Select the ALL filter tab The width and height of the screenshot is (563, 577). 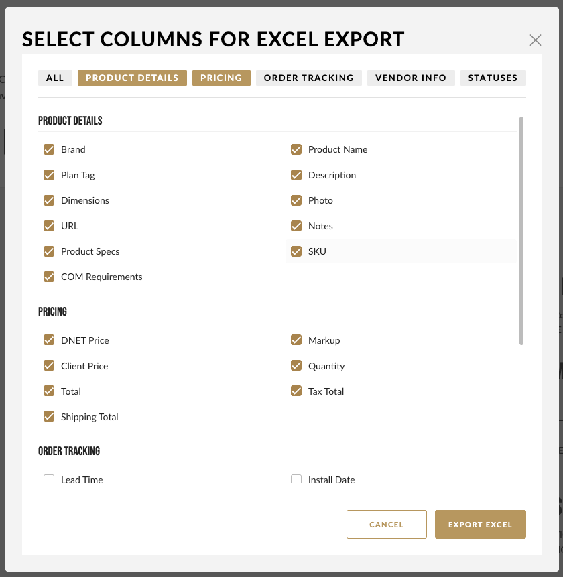[x=55, y=78]
